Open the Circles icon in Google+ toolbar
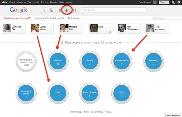The width and height of the screenshot is (182, 117). (67, 10)
